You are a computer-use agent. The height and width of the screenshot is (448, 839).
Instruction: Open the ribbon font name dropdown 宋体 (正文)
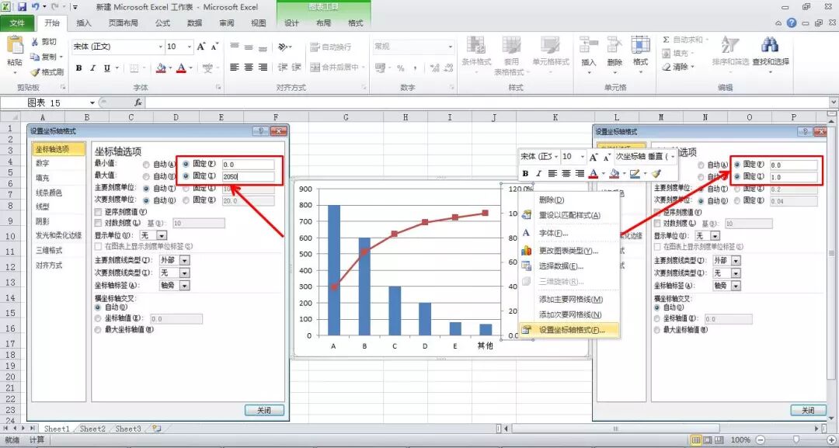point(161,47)
